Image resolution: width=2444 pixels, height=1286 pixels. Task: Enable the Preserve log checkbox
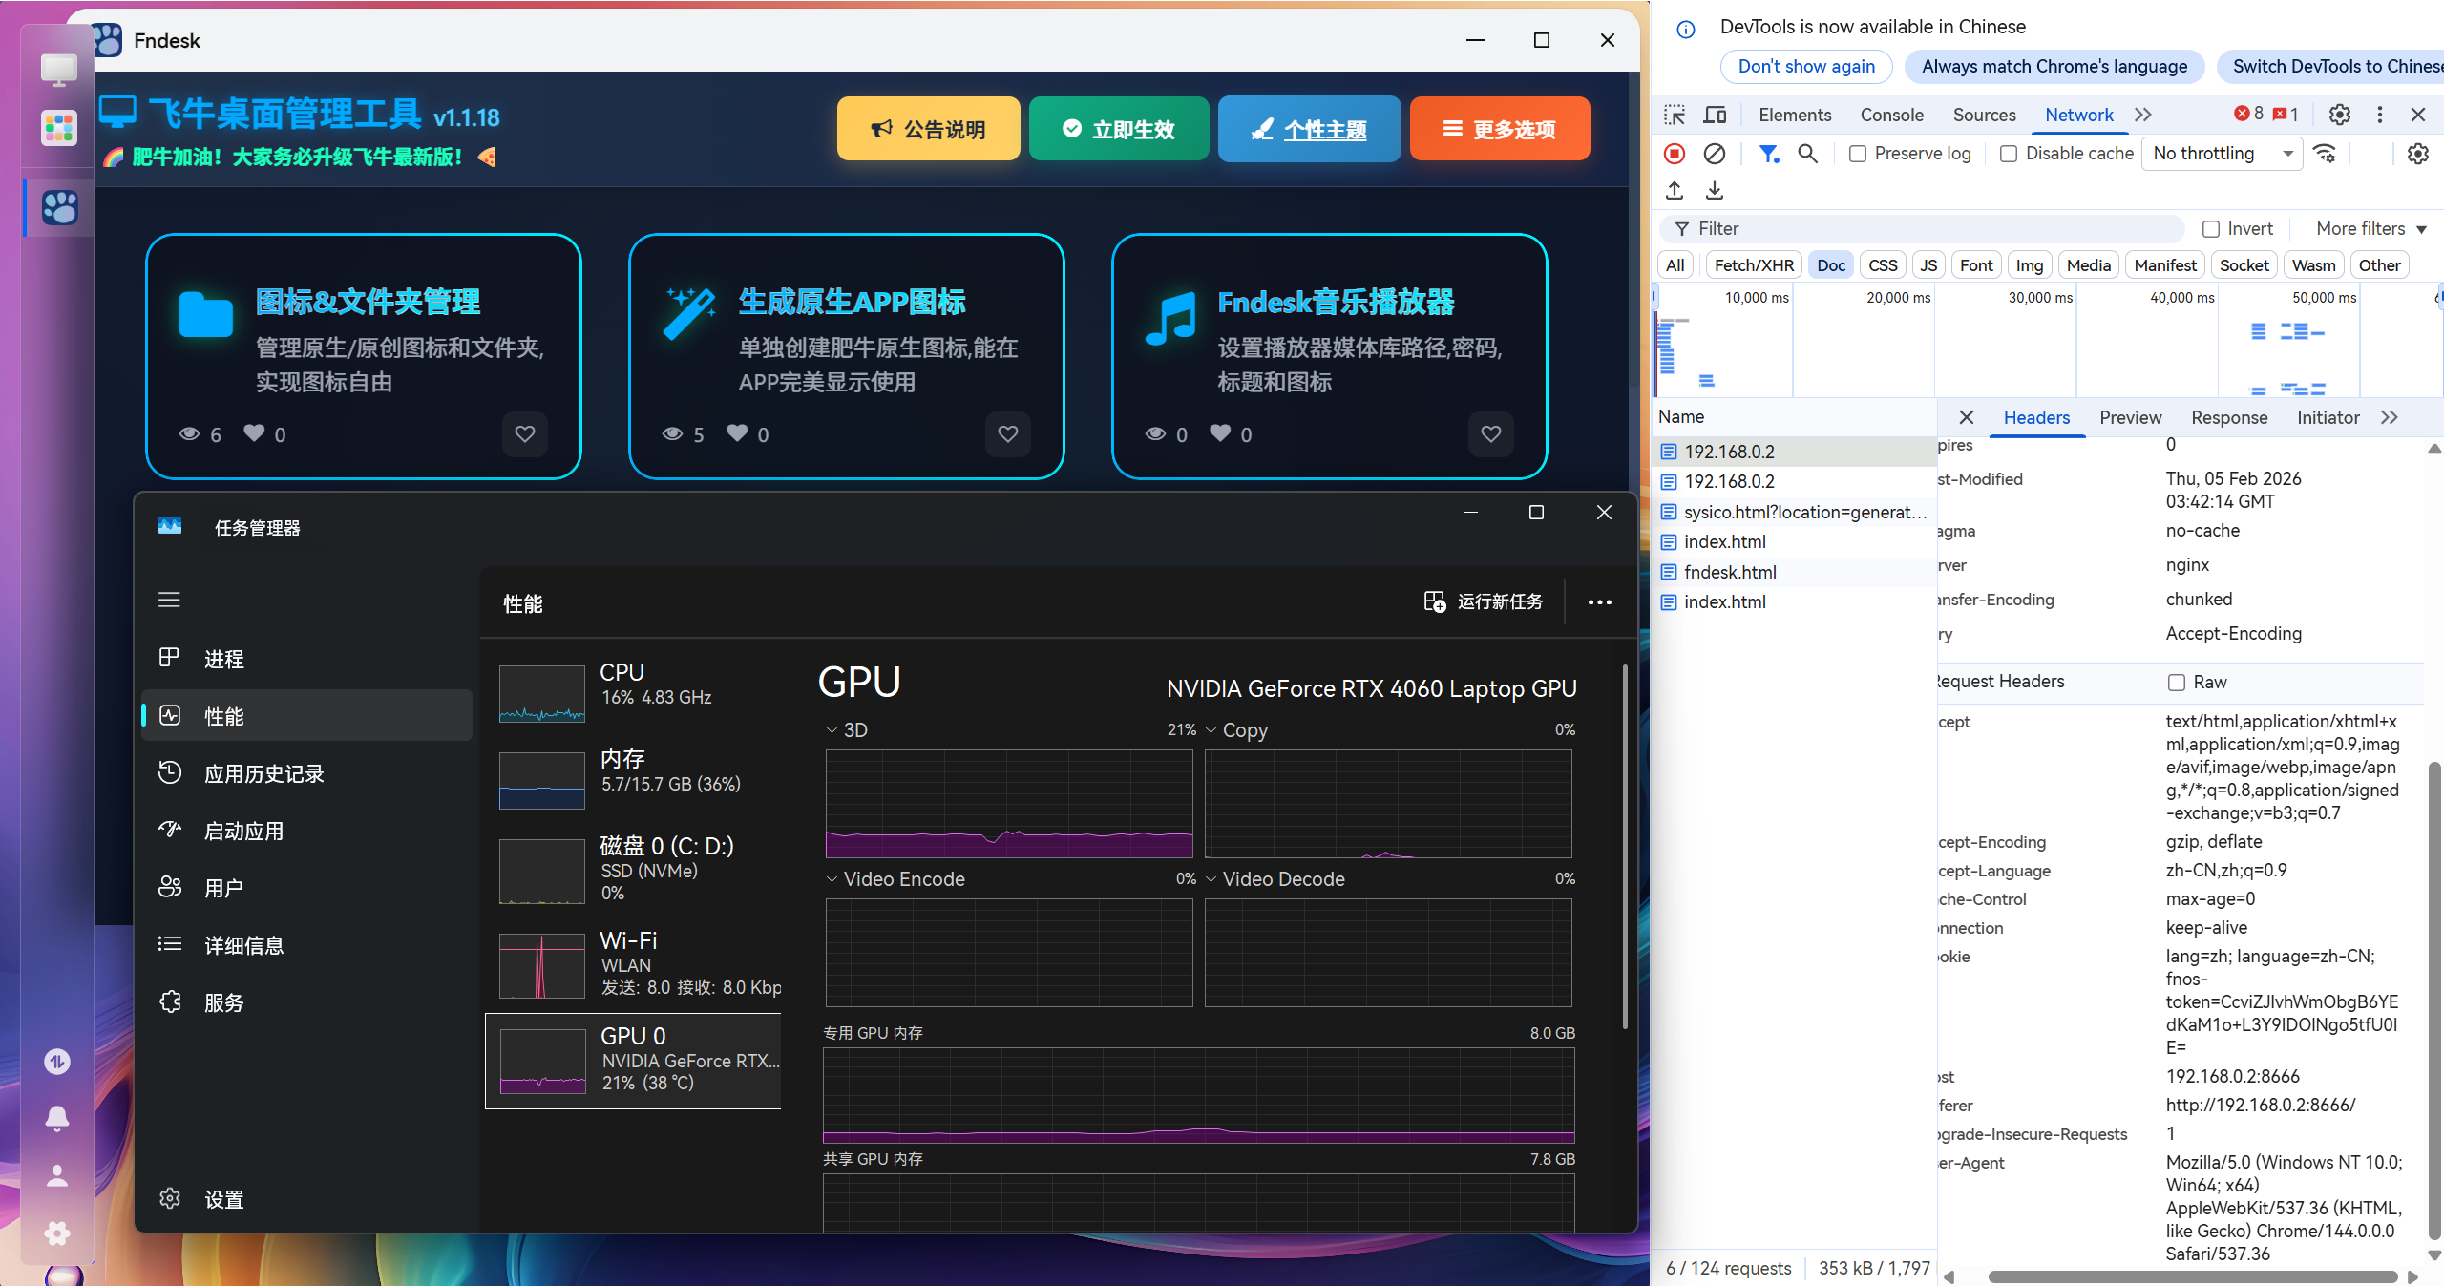point(1858,154)
